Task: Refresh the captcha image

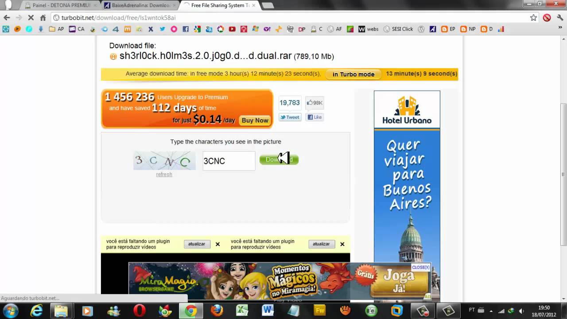Action: pyautogui.click(x=164, y=175)
